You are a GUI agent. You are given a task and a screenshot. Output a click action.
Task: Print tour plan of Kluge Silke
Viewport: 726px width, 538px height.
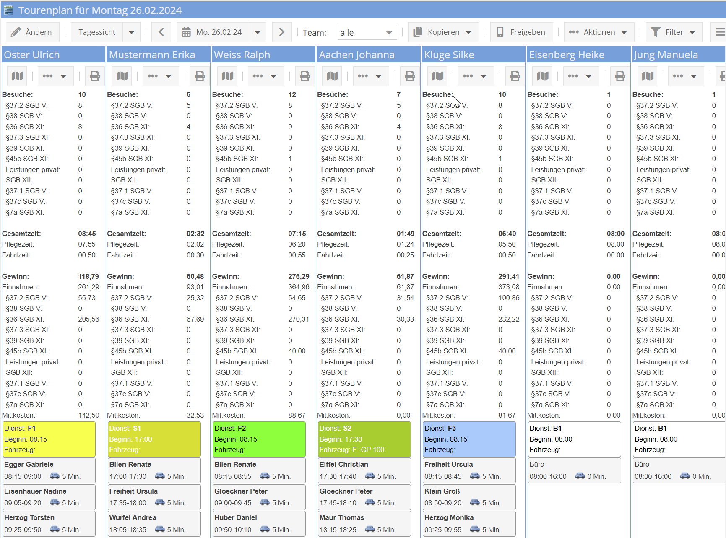click(x=515, y=76)
